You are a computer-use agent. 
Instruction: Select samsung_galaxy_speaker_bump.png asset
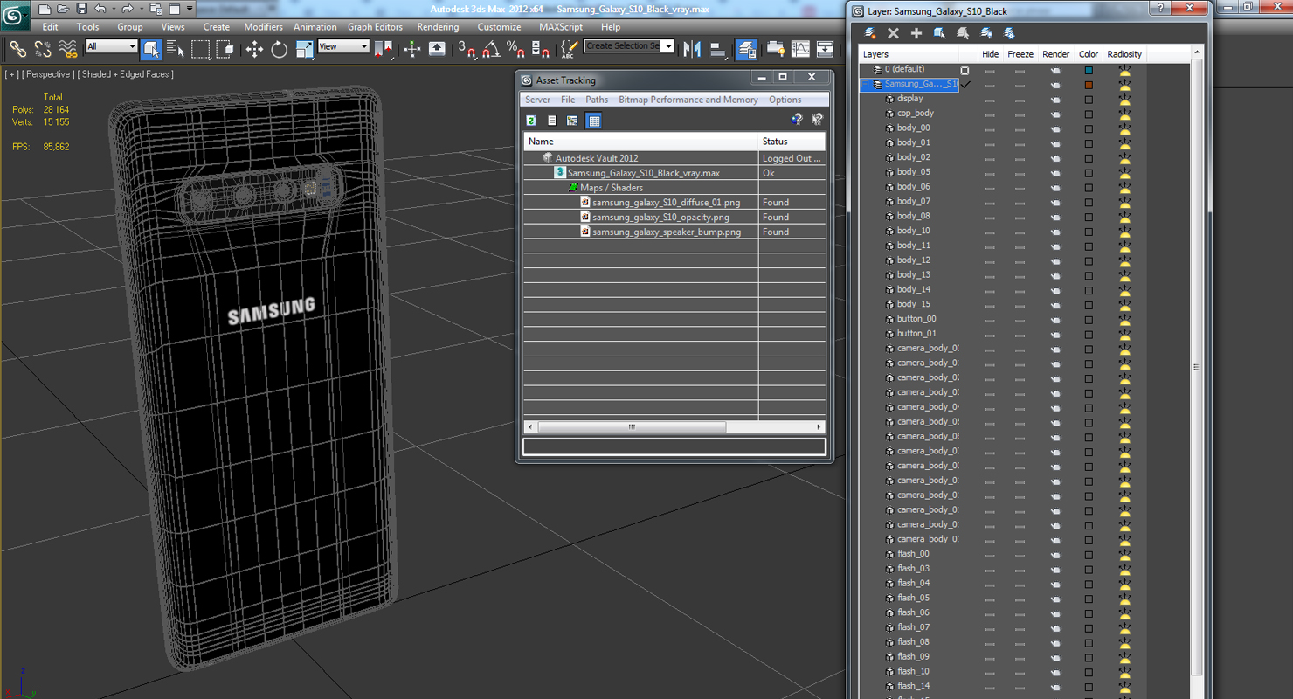tap(667, 232)
